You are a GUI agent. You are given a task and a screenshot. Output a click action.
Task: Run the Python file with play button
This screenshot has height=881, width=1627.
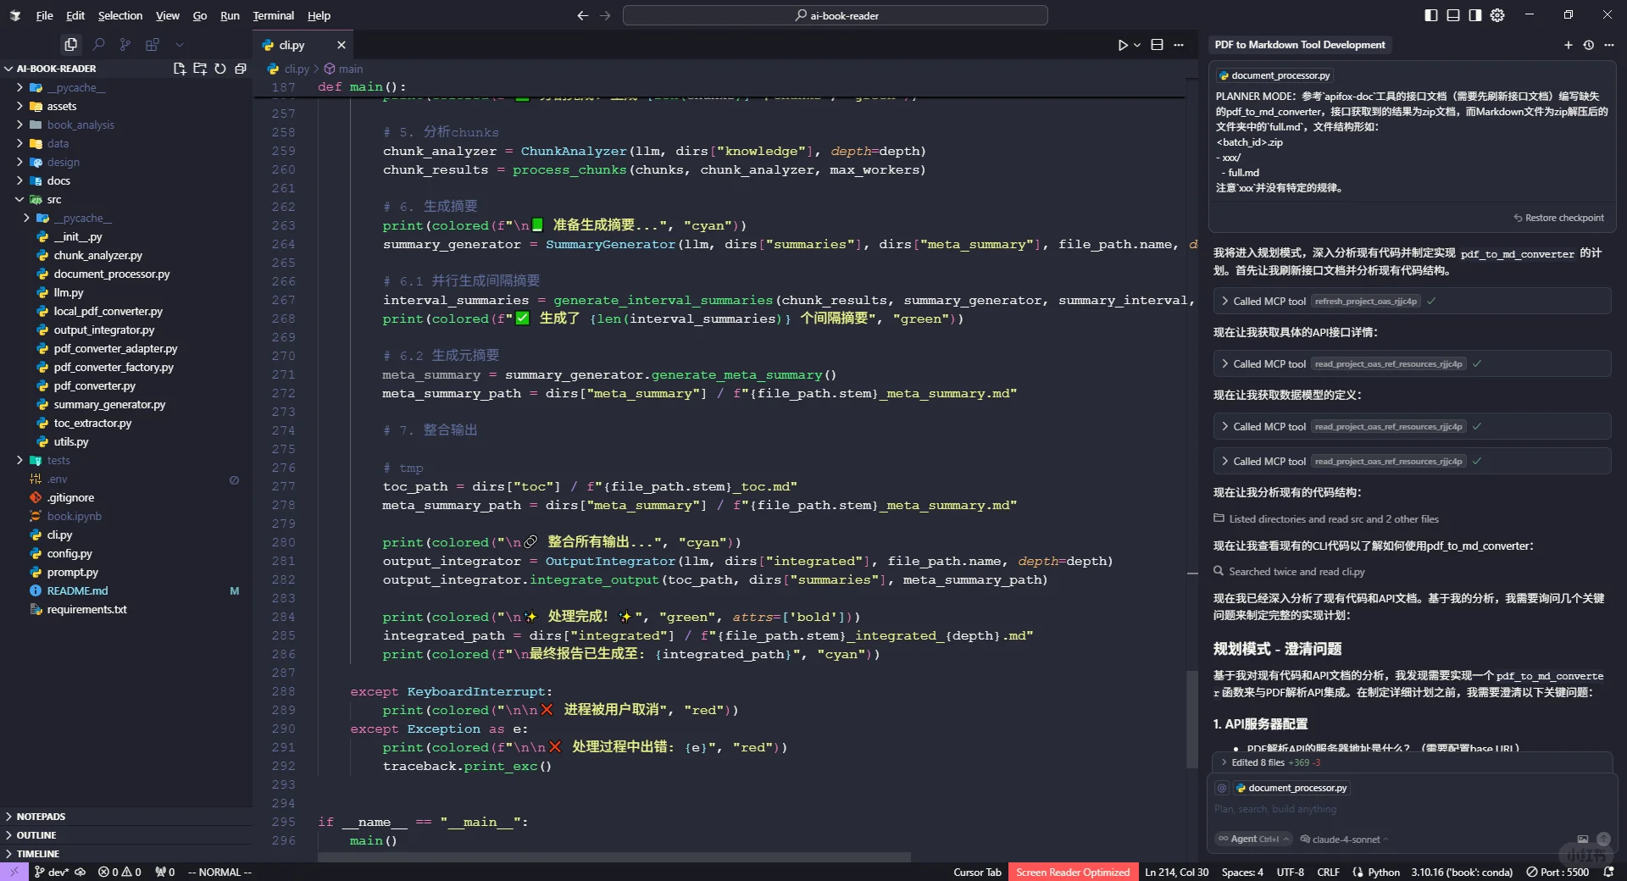coord(1123,45)
